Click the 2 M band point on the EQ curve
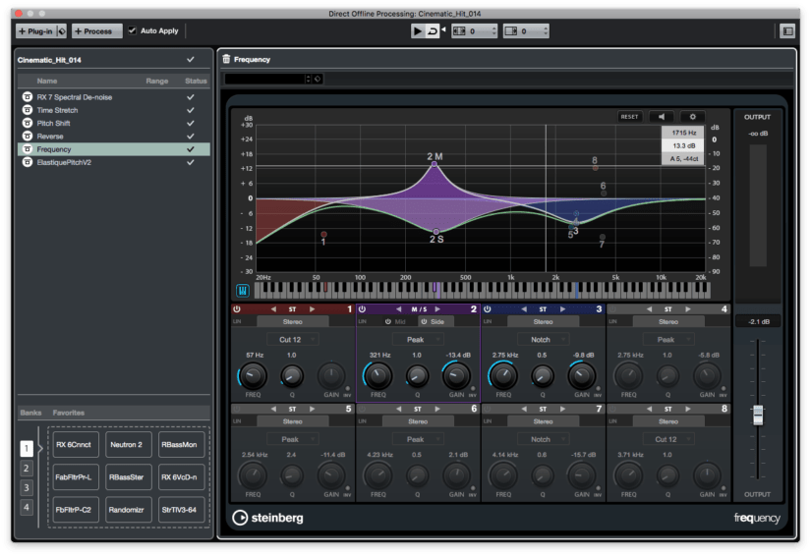 (x=434, y=163)
